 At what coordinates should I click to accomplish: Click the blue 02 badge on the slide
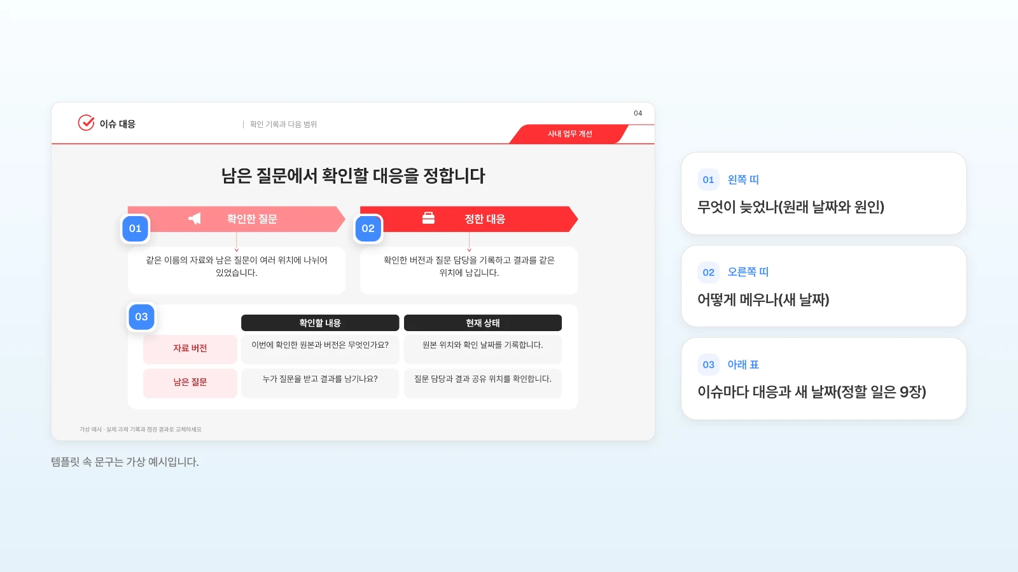pyautogui.click(x=368, y=229)
